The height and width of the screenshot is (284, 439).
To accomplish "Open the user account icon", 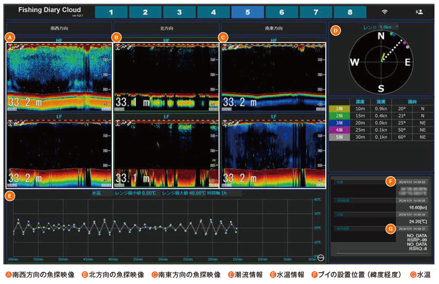I will tap(418, 12).
